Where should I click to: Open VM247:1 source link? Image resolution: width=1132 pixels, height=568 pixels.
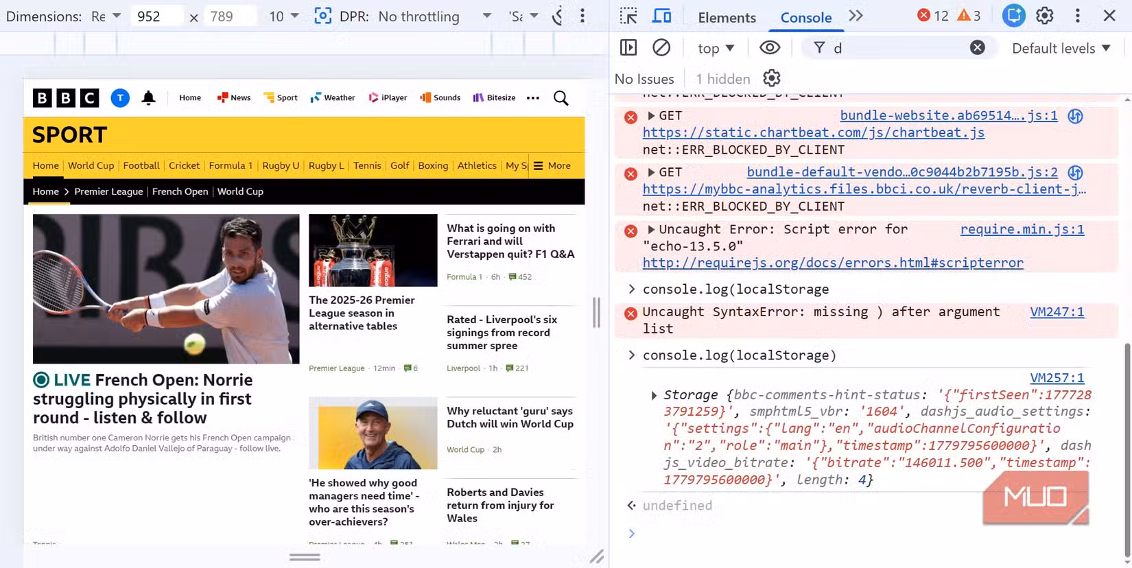point(1057,311)
